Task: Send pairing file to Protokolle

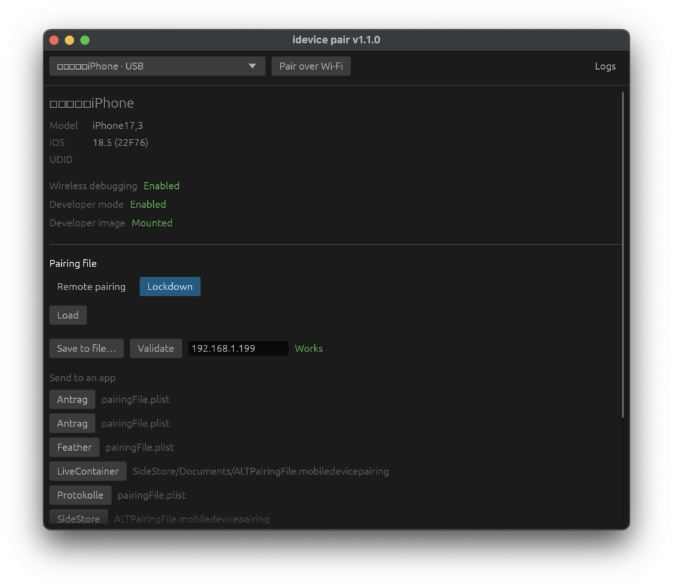Action: [80, 495]
